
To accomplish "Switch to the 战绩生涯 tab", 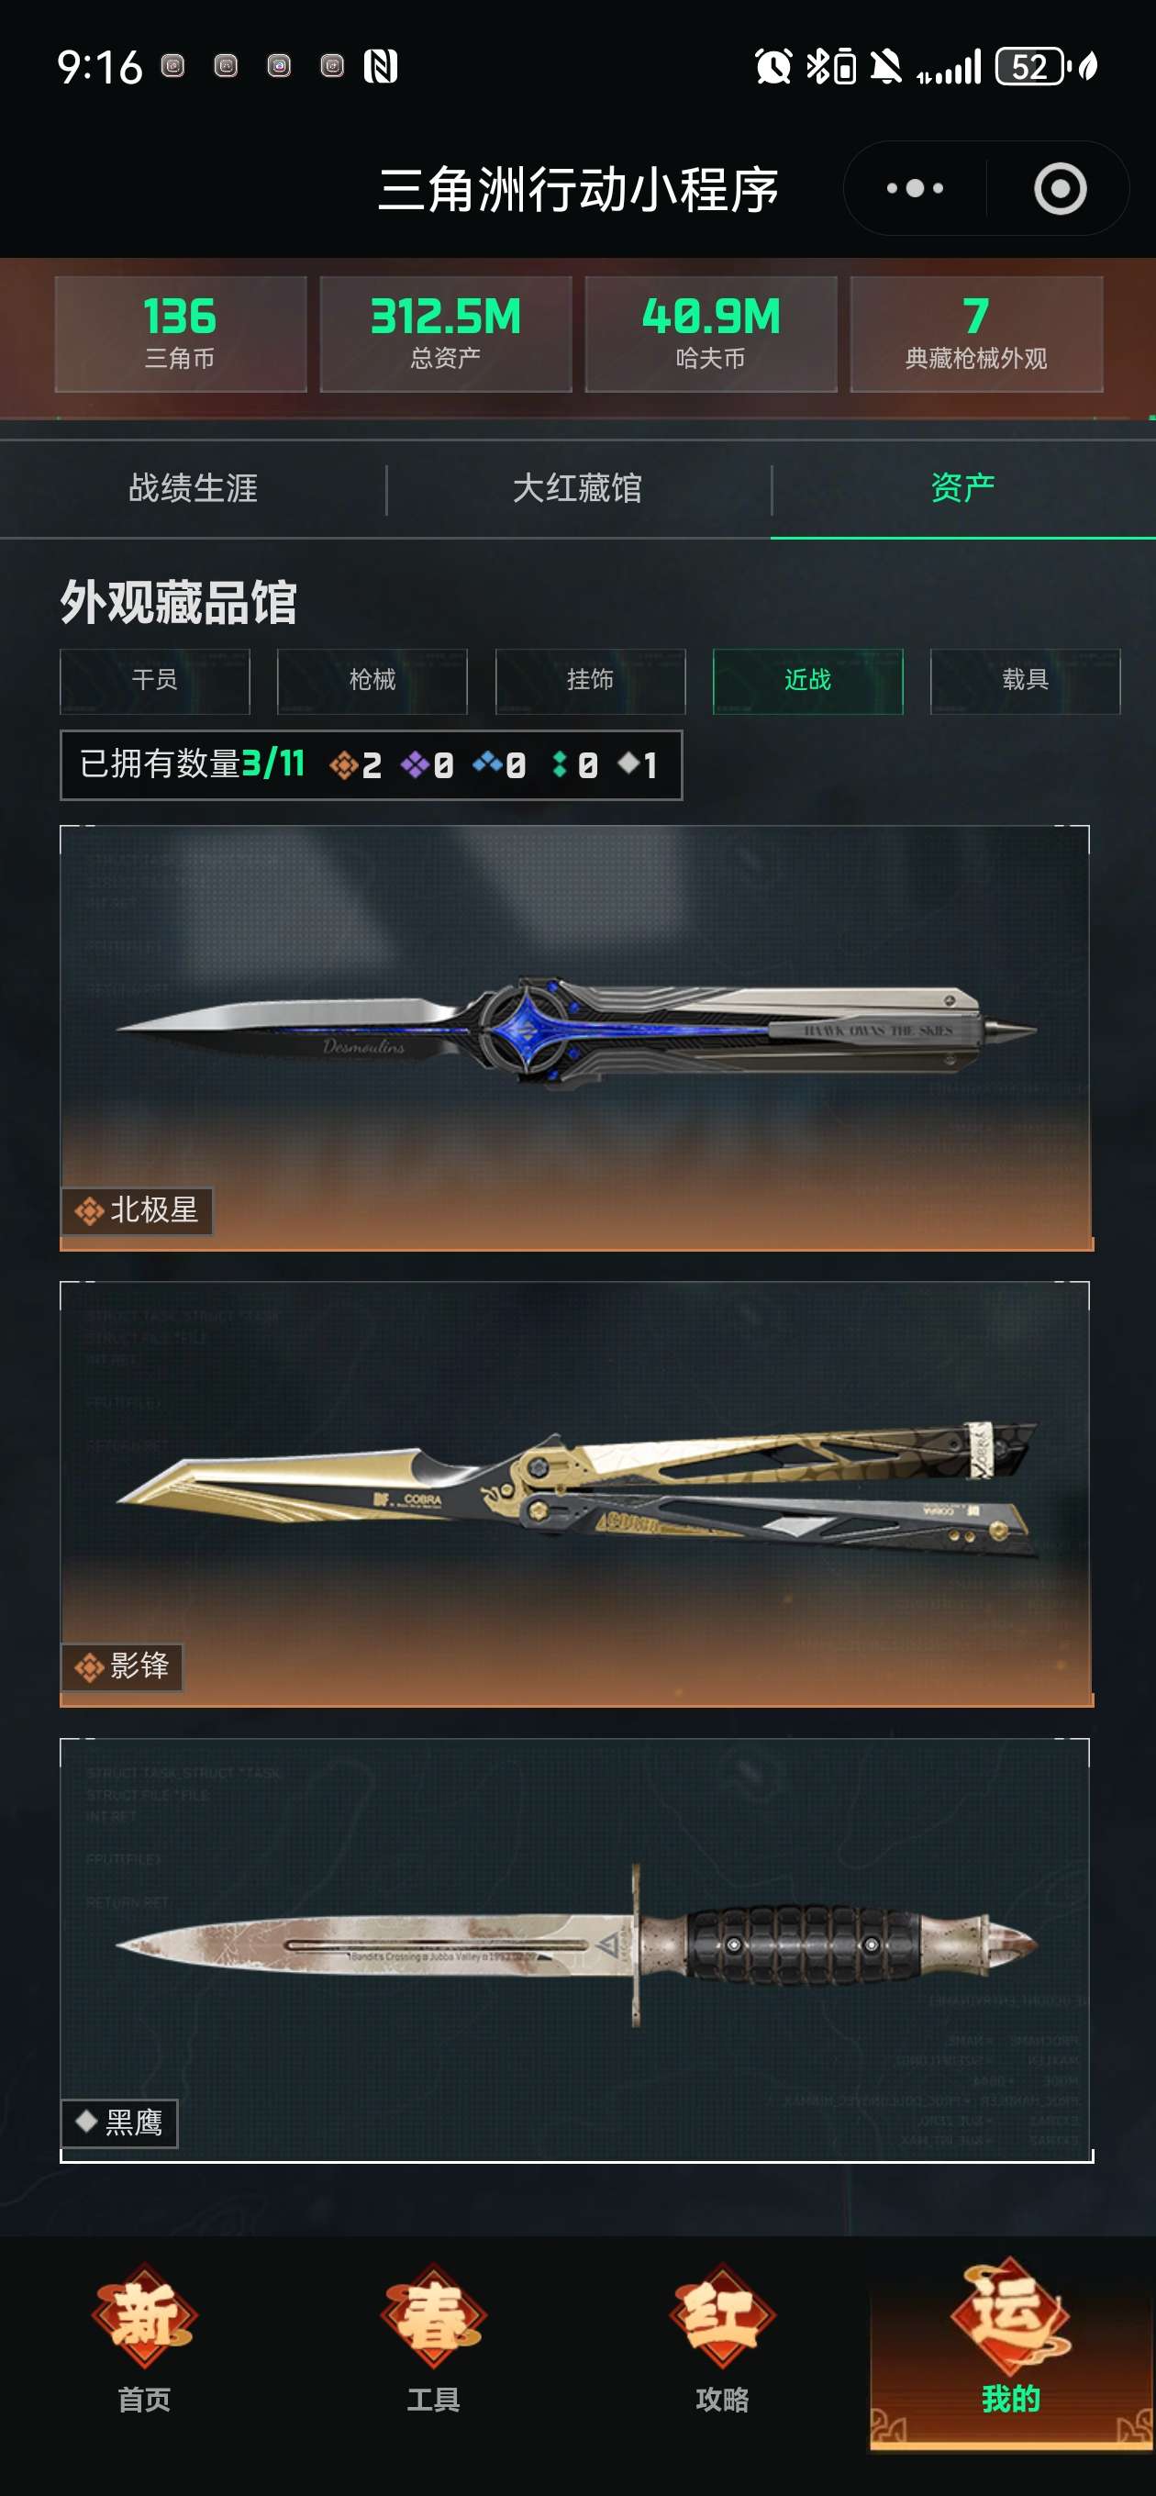I will coord(193,488).
